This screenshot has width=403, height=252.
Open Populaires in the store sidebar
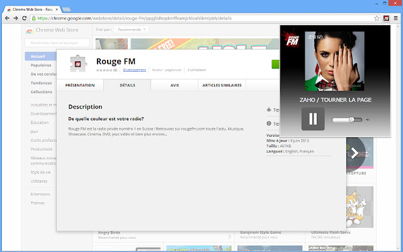tap(42, 65)
